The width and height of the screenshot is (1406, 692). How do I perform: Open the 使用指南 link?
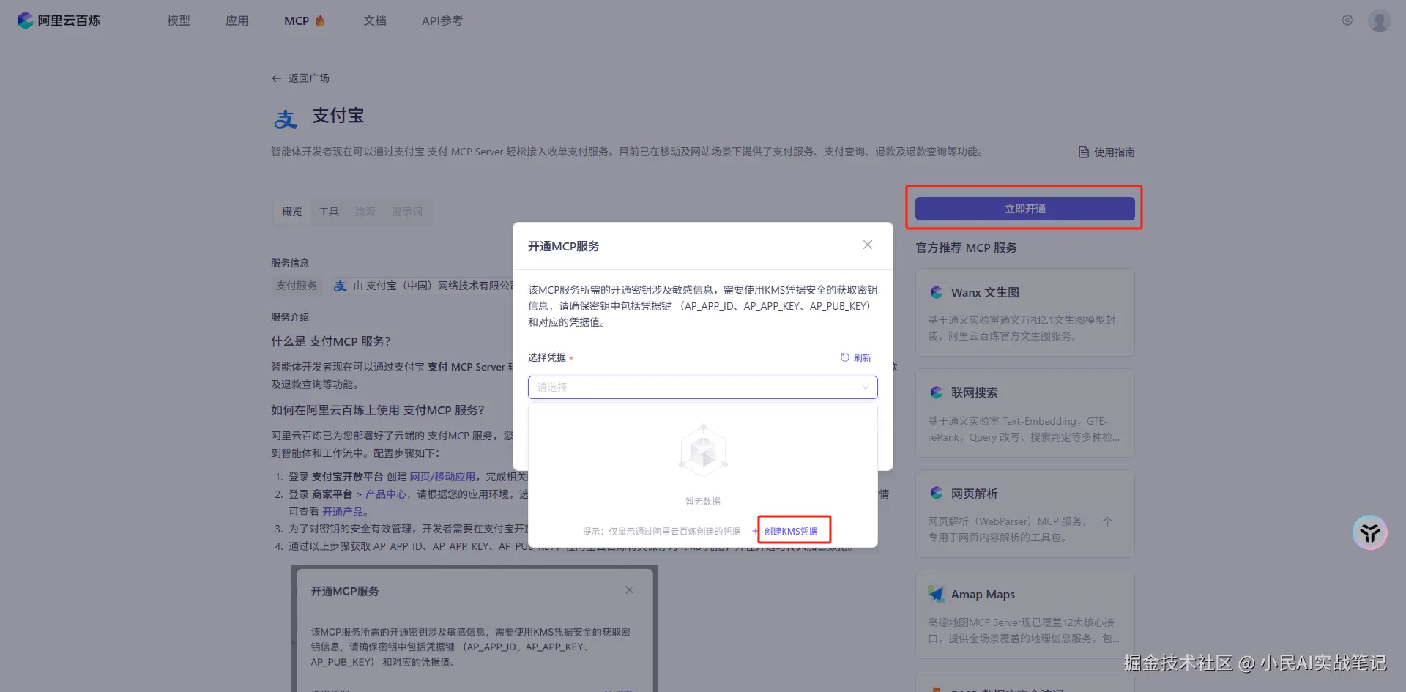tap(1115, 152)
